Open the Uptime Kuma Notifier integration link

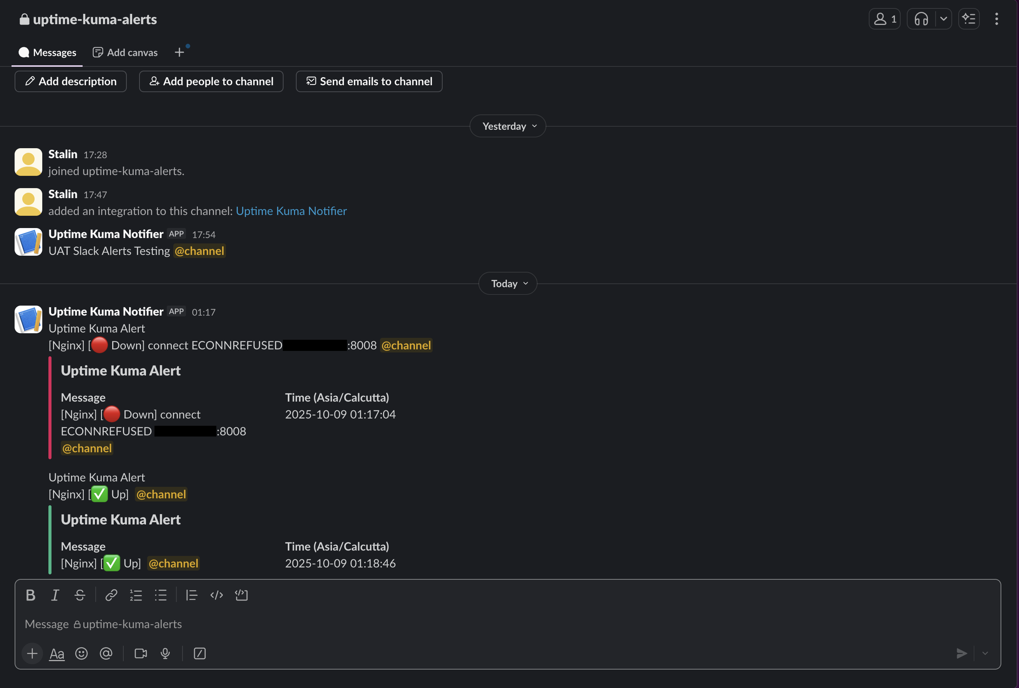pos(291,211)
